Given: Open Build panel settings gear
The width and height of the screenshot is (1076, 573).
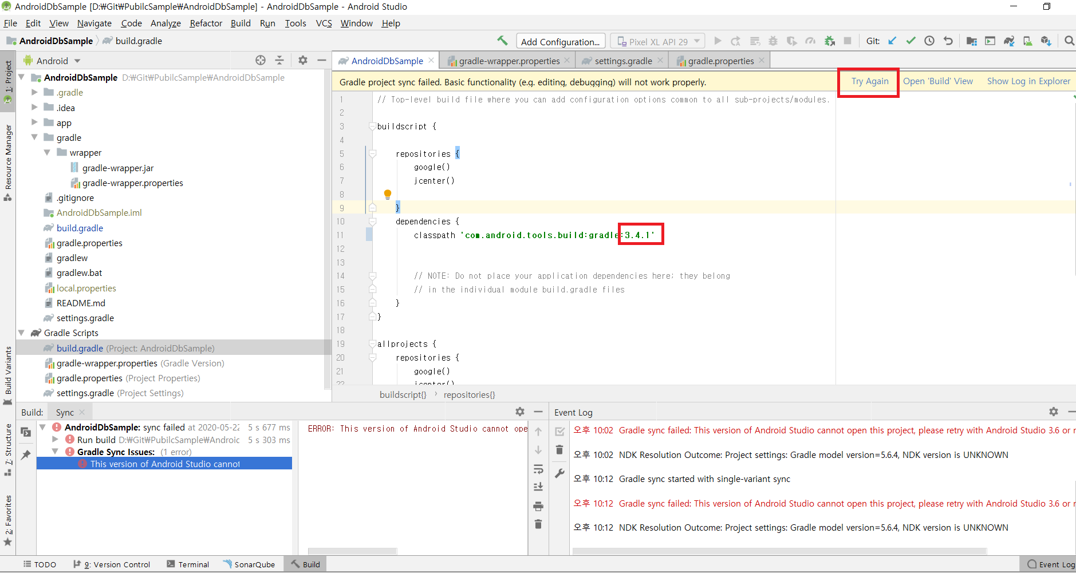Looking at the screenshot, I should pyautogui.click(x=520, y=412).
